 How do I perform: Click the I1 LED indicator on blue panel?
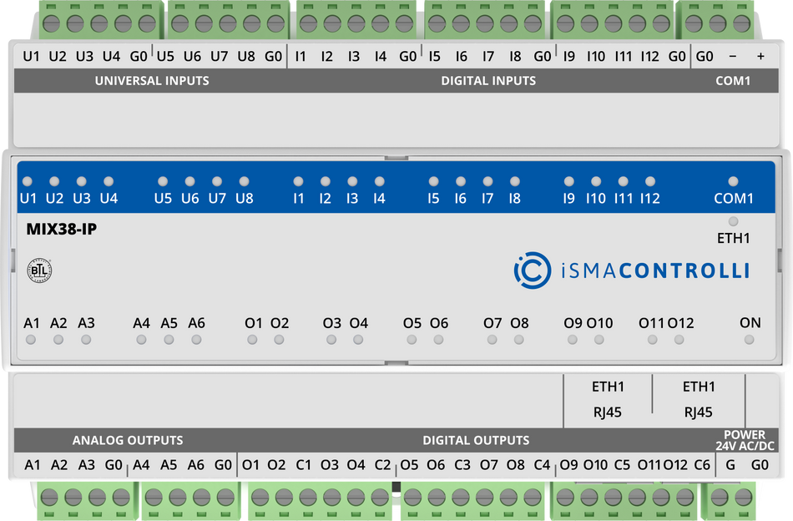pos(298,181)
